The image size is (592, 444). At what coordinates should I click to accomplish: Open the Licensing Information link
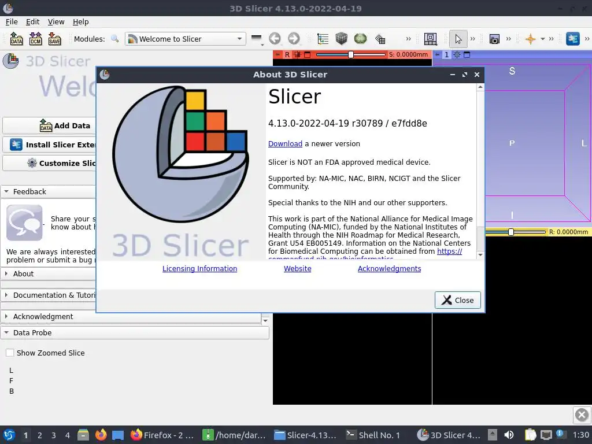coord(199,269)
